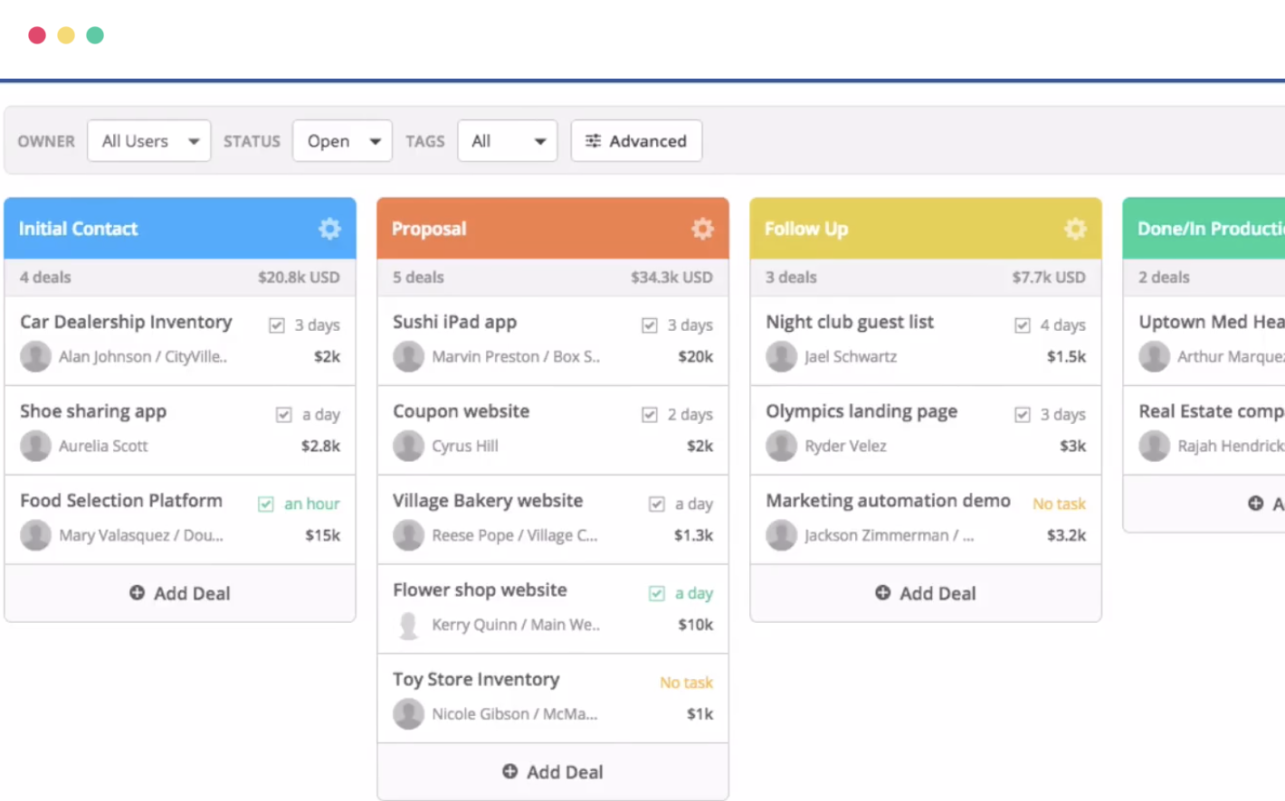Click plus icon in Initial Contact's Add Deal
The image size is (1285, 801).
coord(138,593)
